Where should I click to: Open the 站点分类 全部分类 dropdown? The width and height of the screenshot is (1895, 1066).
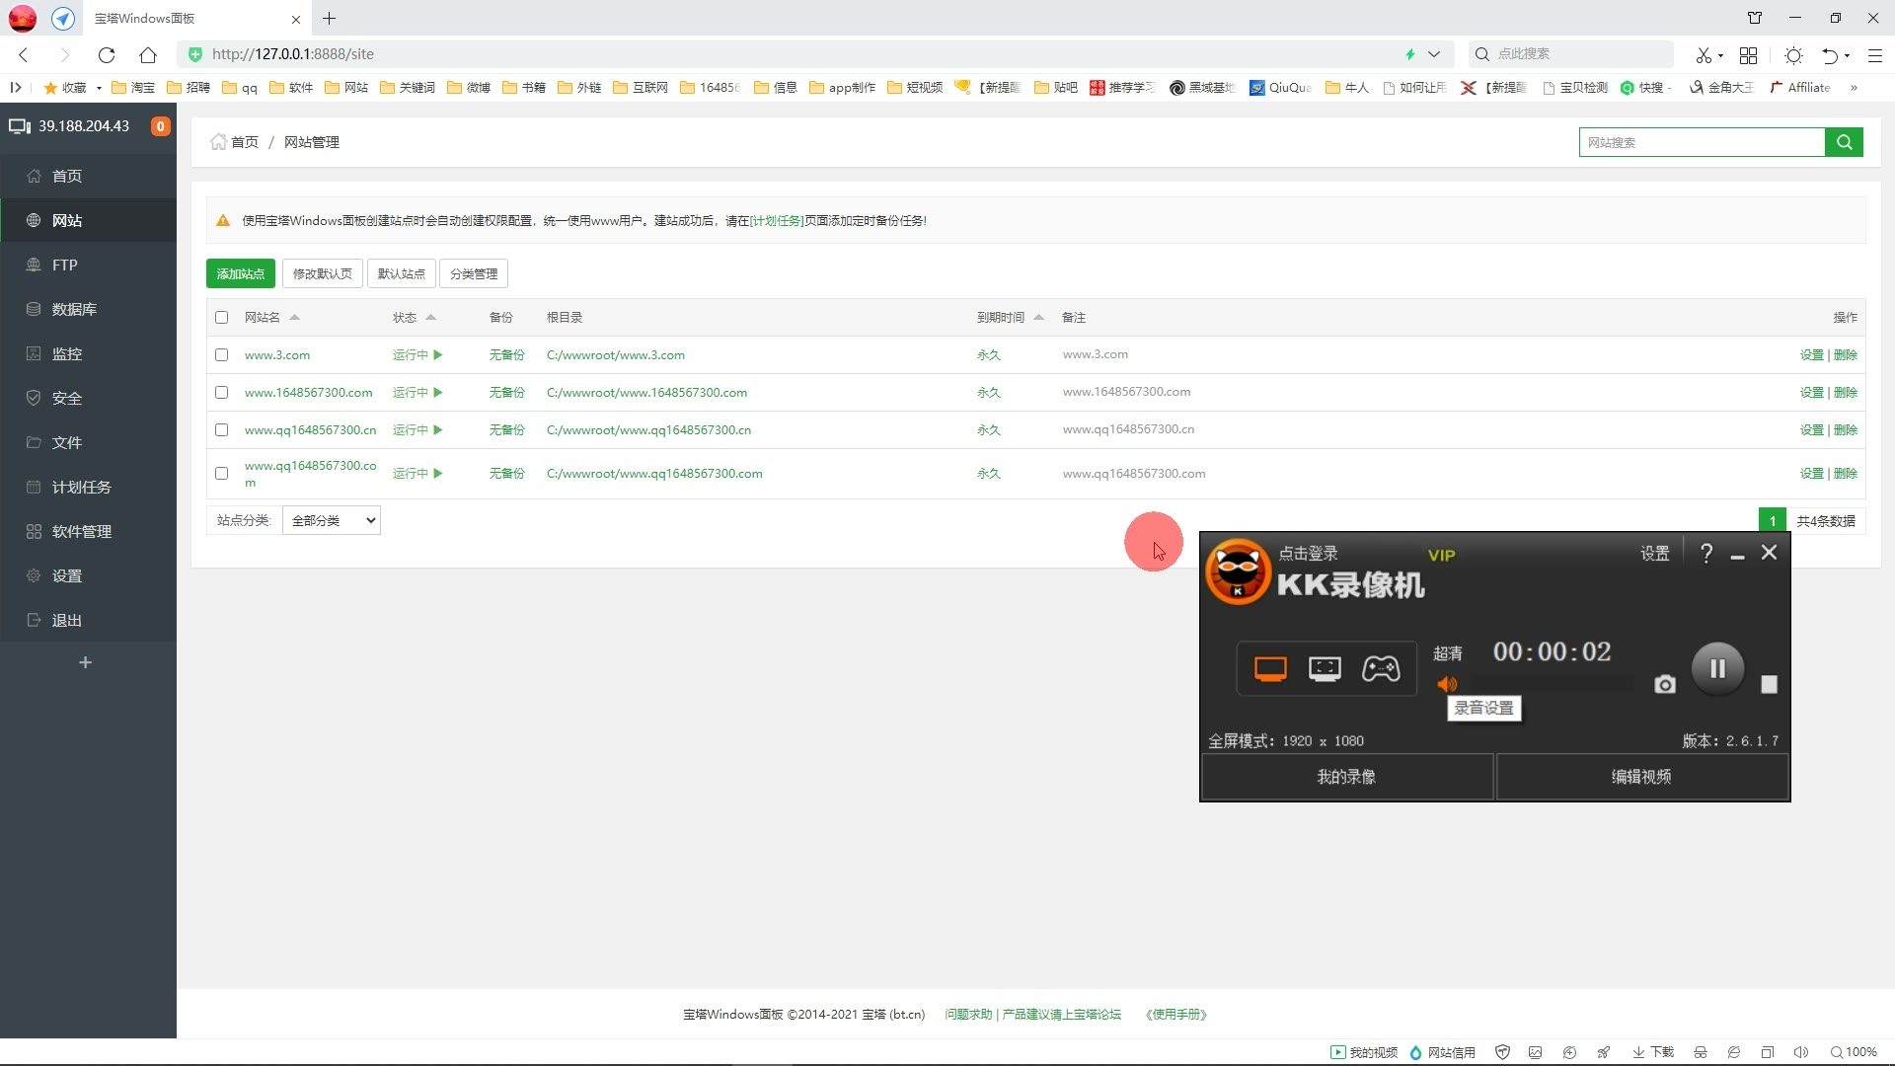[332, 520]
